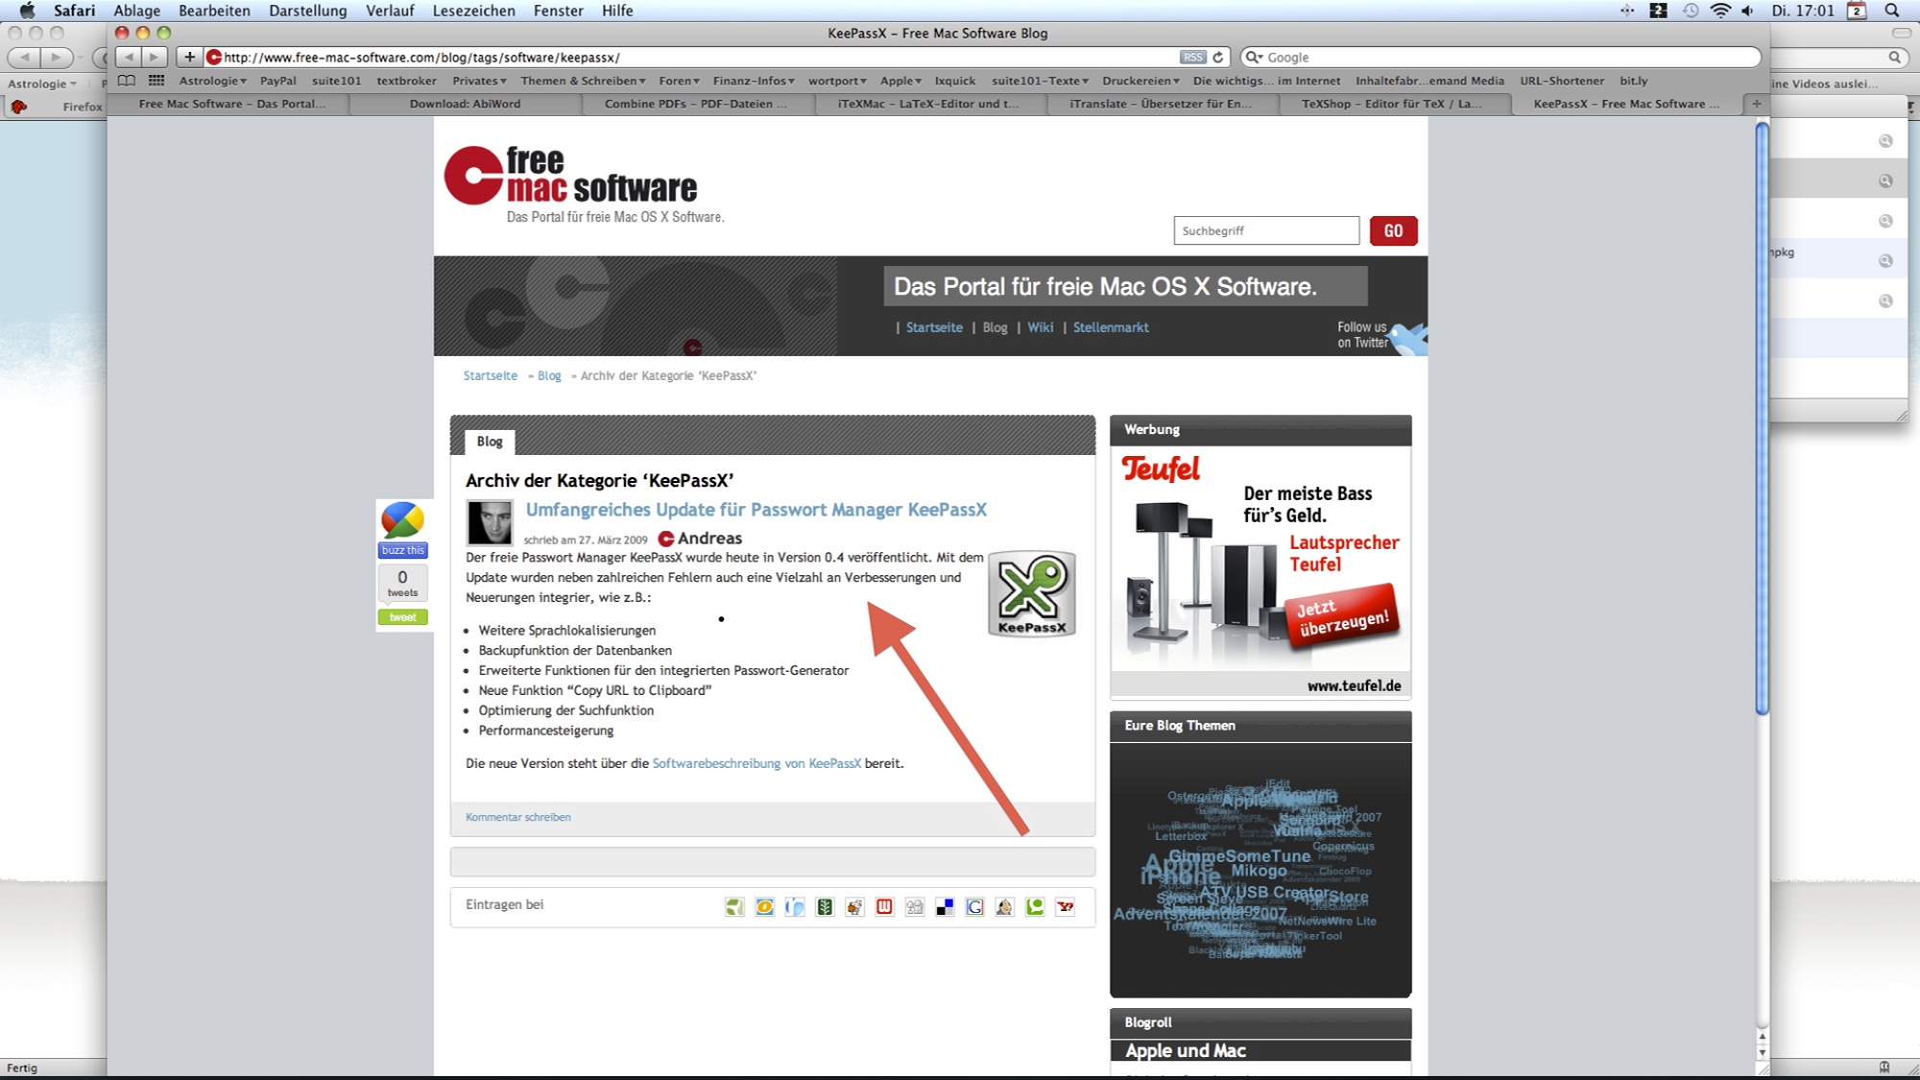Go back using Safari's back arrow
The width and height of the screenshot is (1920, 1080).
[130, 58]
